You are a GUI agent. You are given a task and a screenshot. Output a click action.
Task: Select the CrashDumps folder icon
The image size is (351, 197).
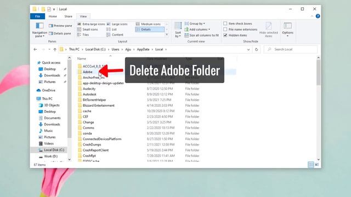80,144
